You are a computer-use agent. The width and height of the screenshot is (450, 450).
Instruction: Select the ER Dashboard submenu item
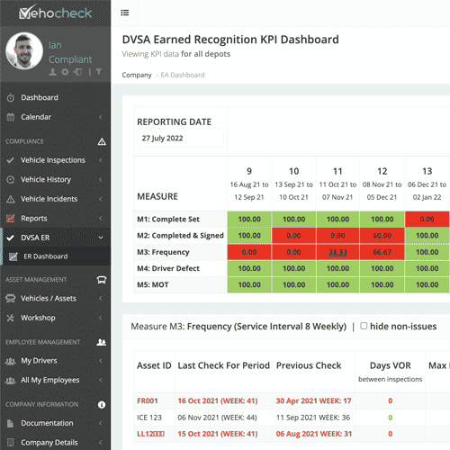[55, 256]
